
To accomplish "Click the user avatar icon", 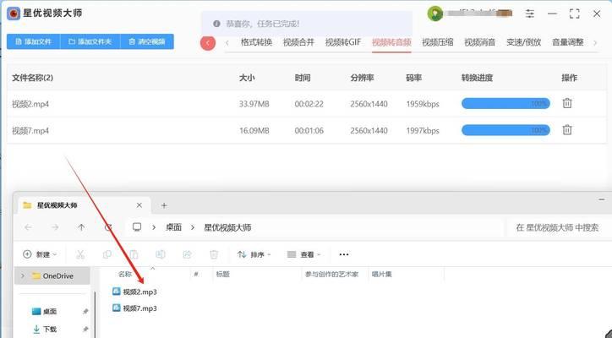I will pyautogui.click(x=434, y=14).
